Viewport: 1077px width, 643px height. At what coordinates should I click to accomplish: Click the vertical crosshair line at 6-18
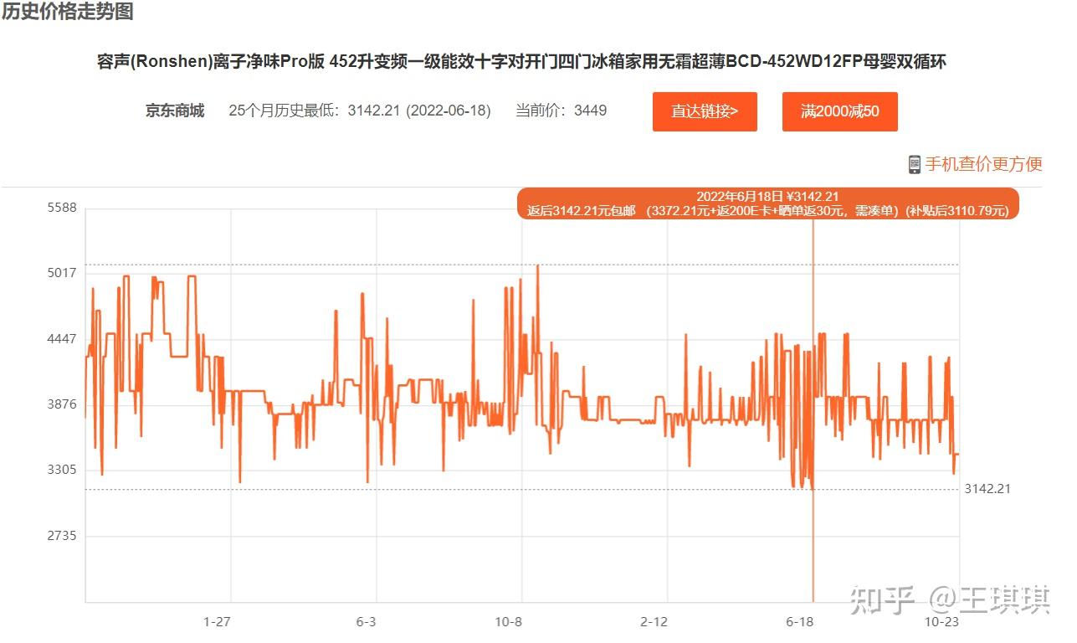pos(813,410)
